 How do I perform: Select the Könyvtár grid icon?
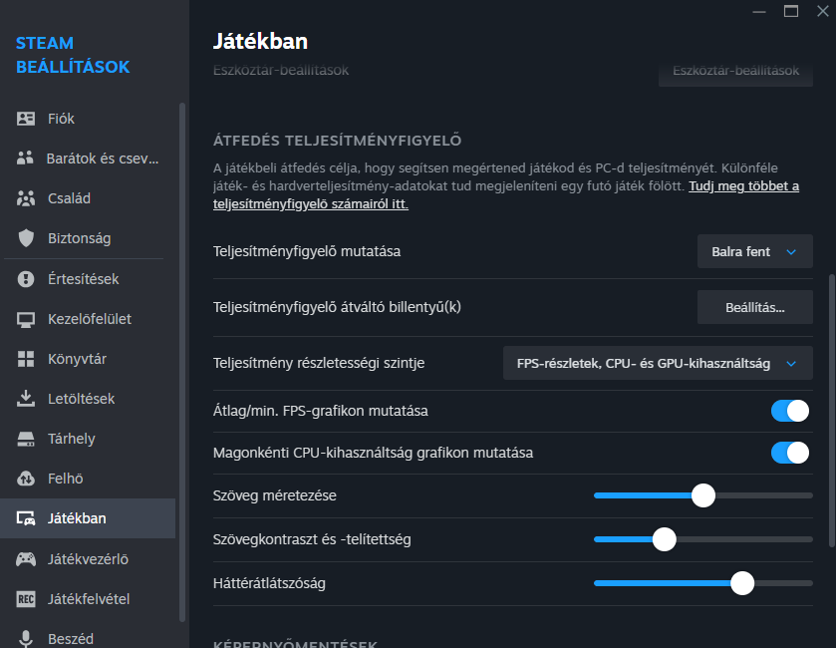[x=27, y=359]
